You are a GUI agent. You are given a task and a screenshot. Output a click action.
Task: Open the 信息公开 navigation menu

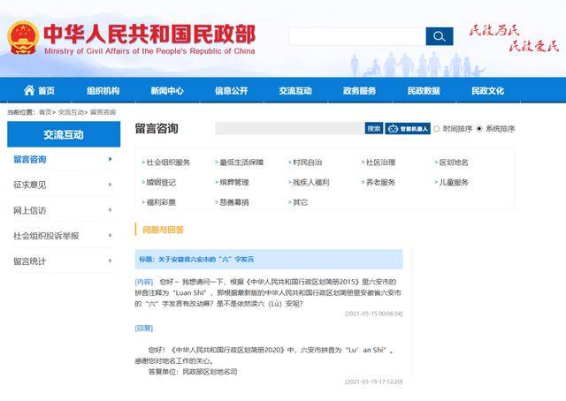(x=232, y=90)
